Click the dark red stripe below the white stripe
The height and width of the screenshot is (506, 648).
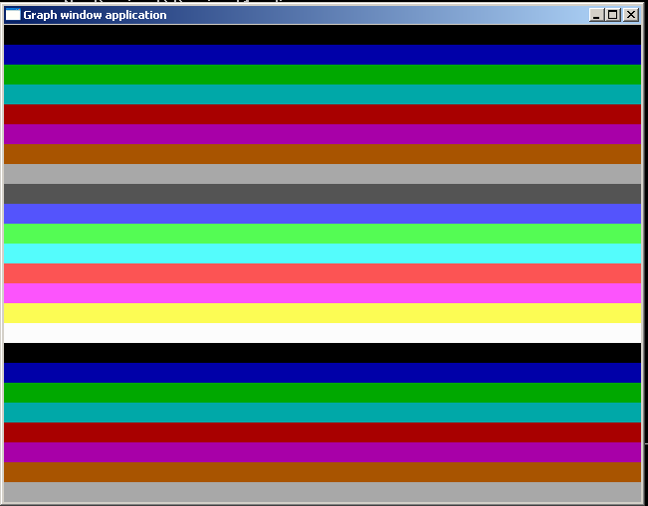coord(323,432)
